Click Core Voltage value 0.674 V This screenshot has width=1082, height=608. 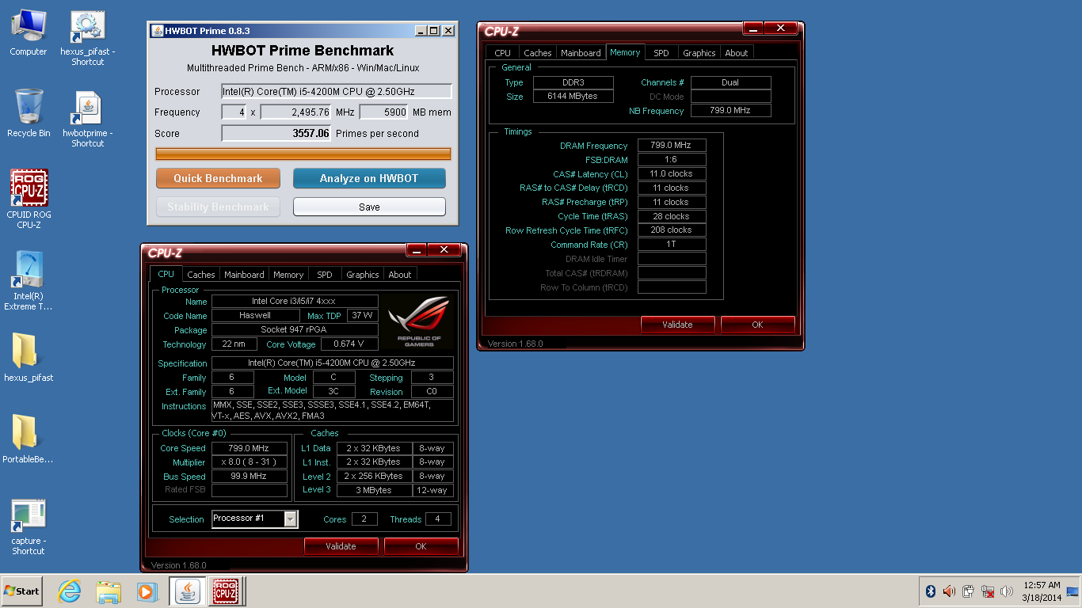350,344
